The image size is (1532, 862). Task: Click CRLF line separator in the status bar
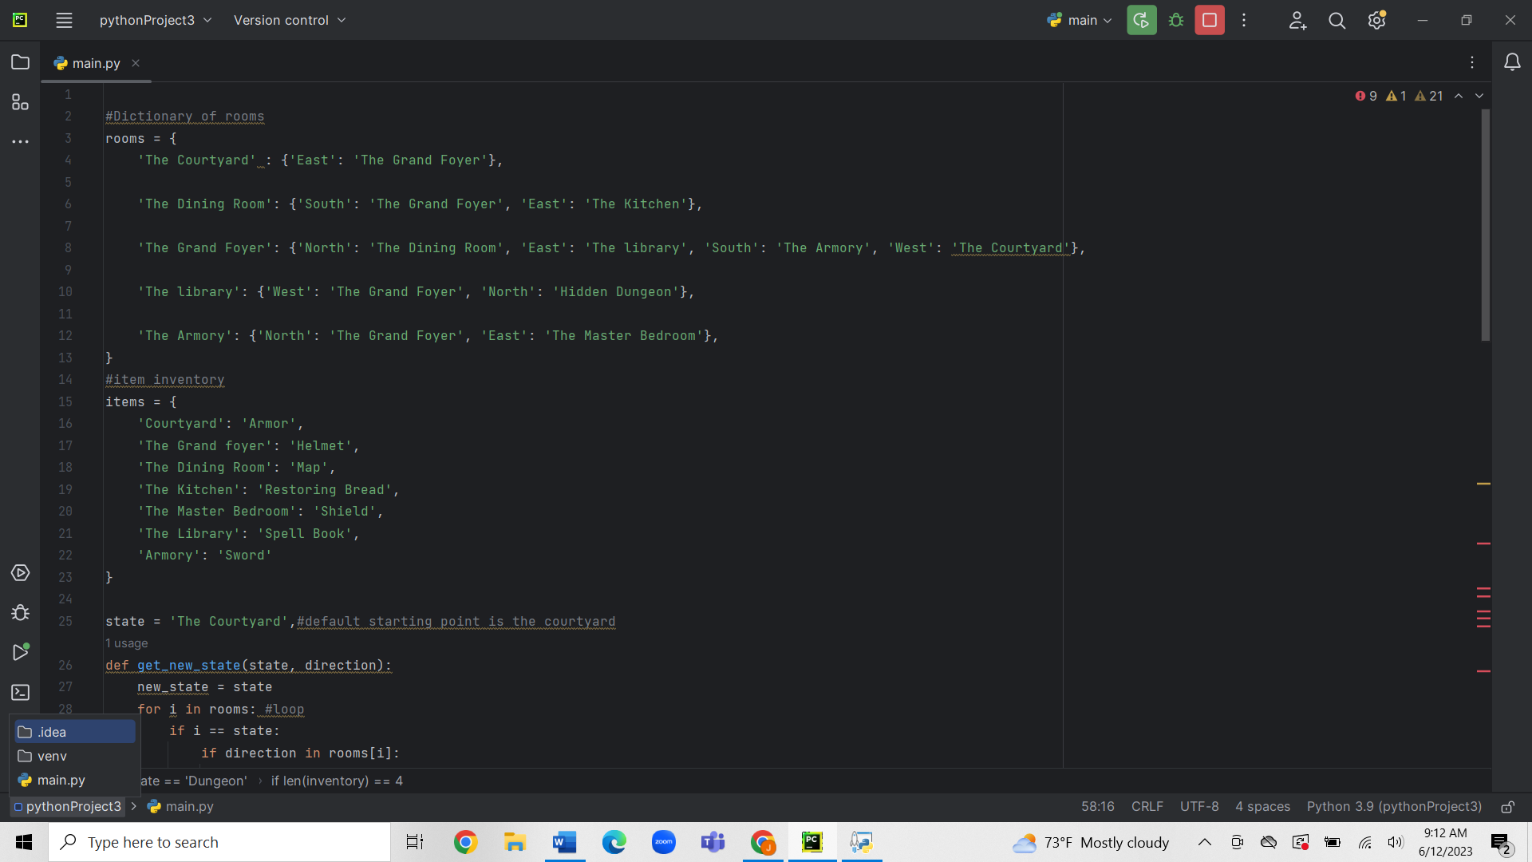tap(1147, 806)
